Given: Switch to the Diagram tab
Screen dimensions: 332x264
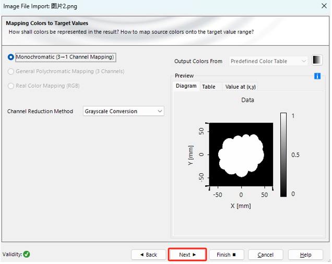Looking at the screenshot, I should 186,86.
